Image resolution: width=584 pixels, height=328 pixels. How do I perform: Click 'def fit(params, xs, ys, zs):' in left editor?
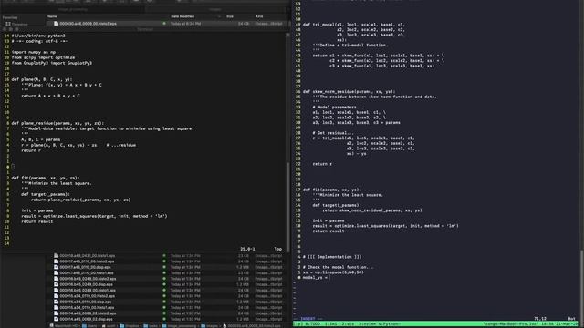(46, 178)
